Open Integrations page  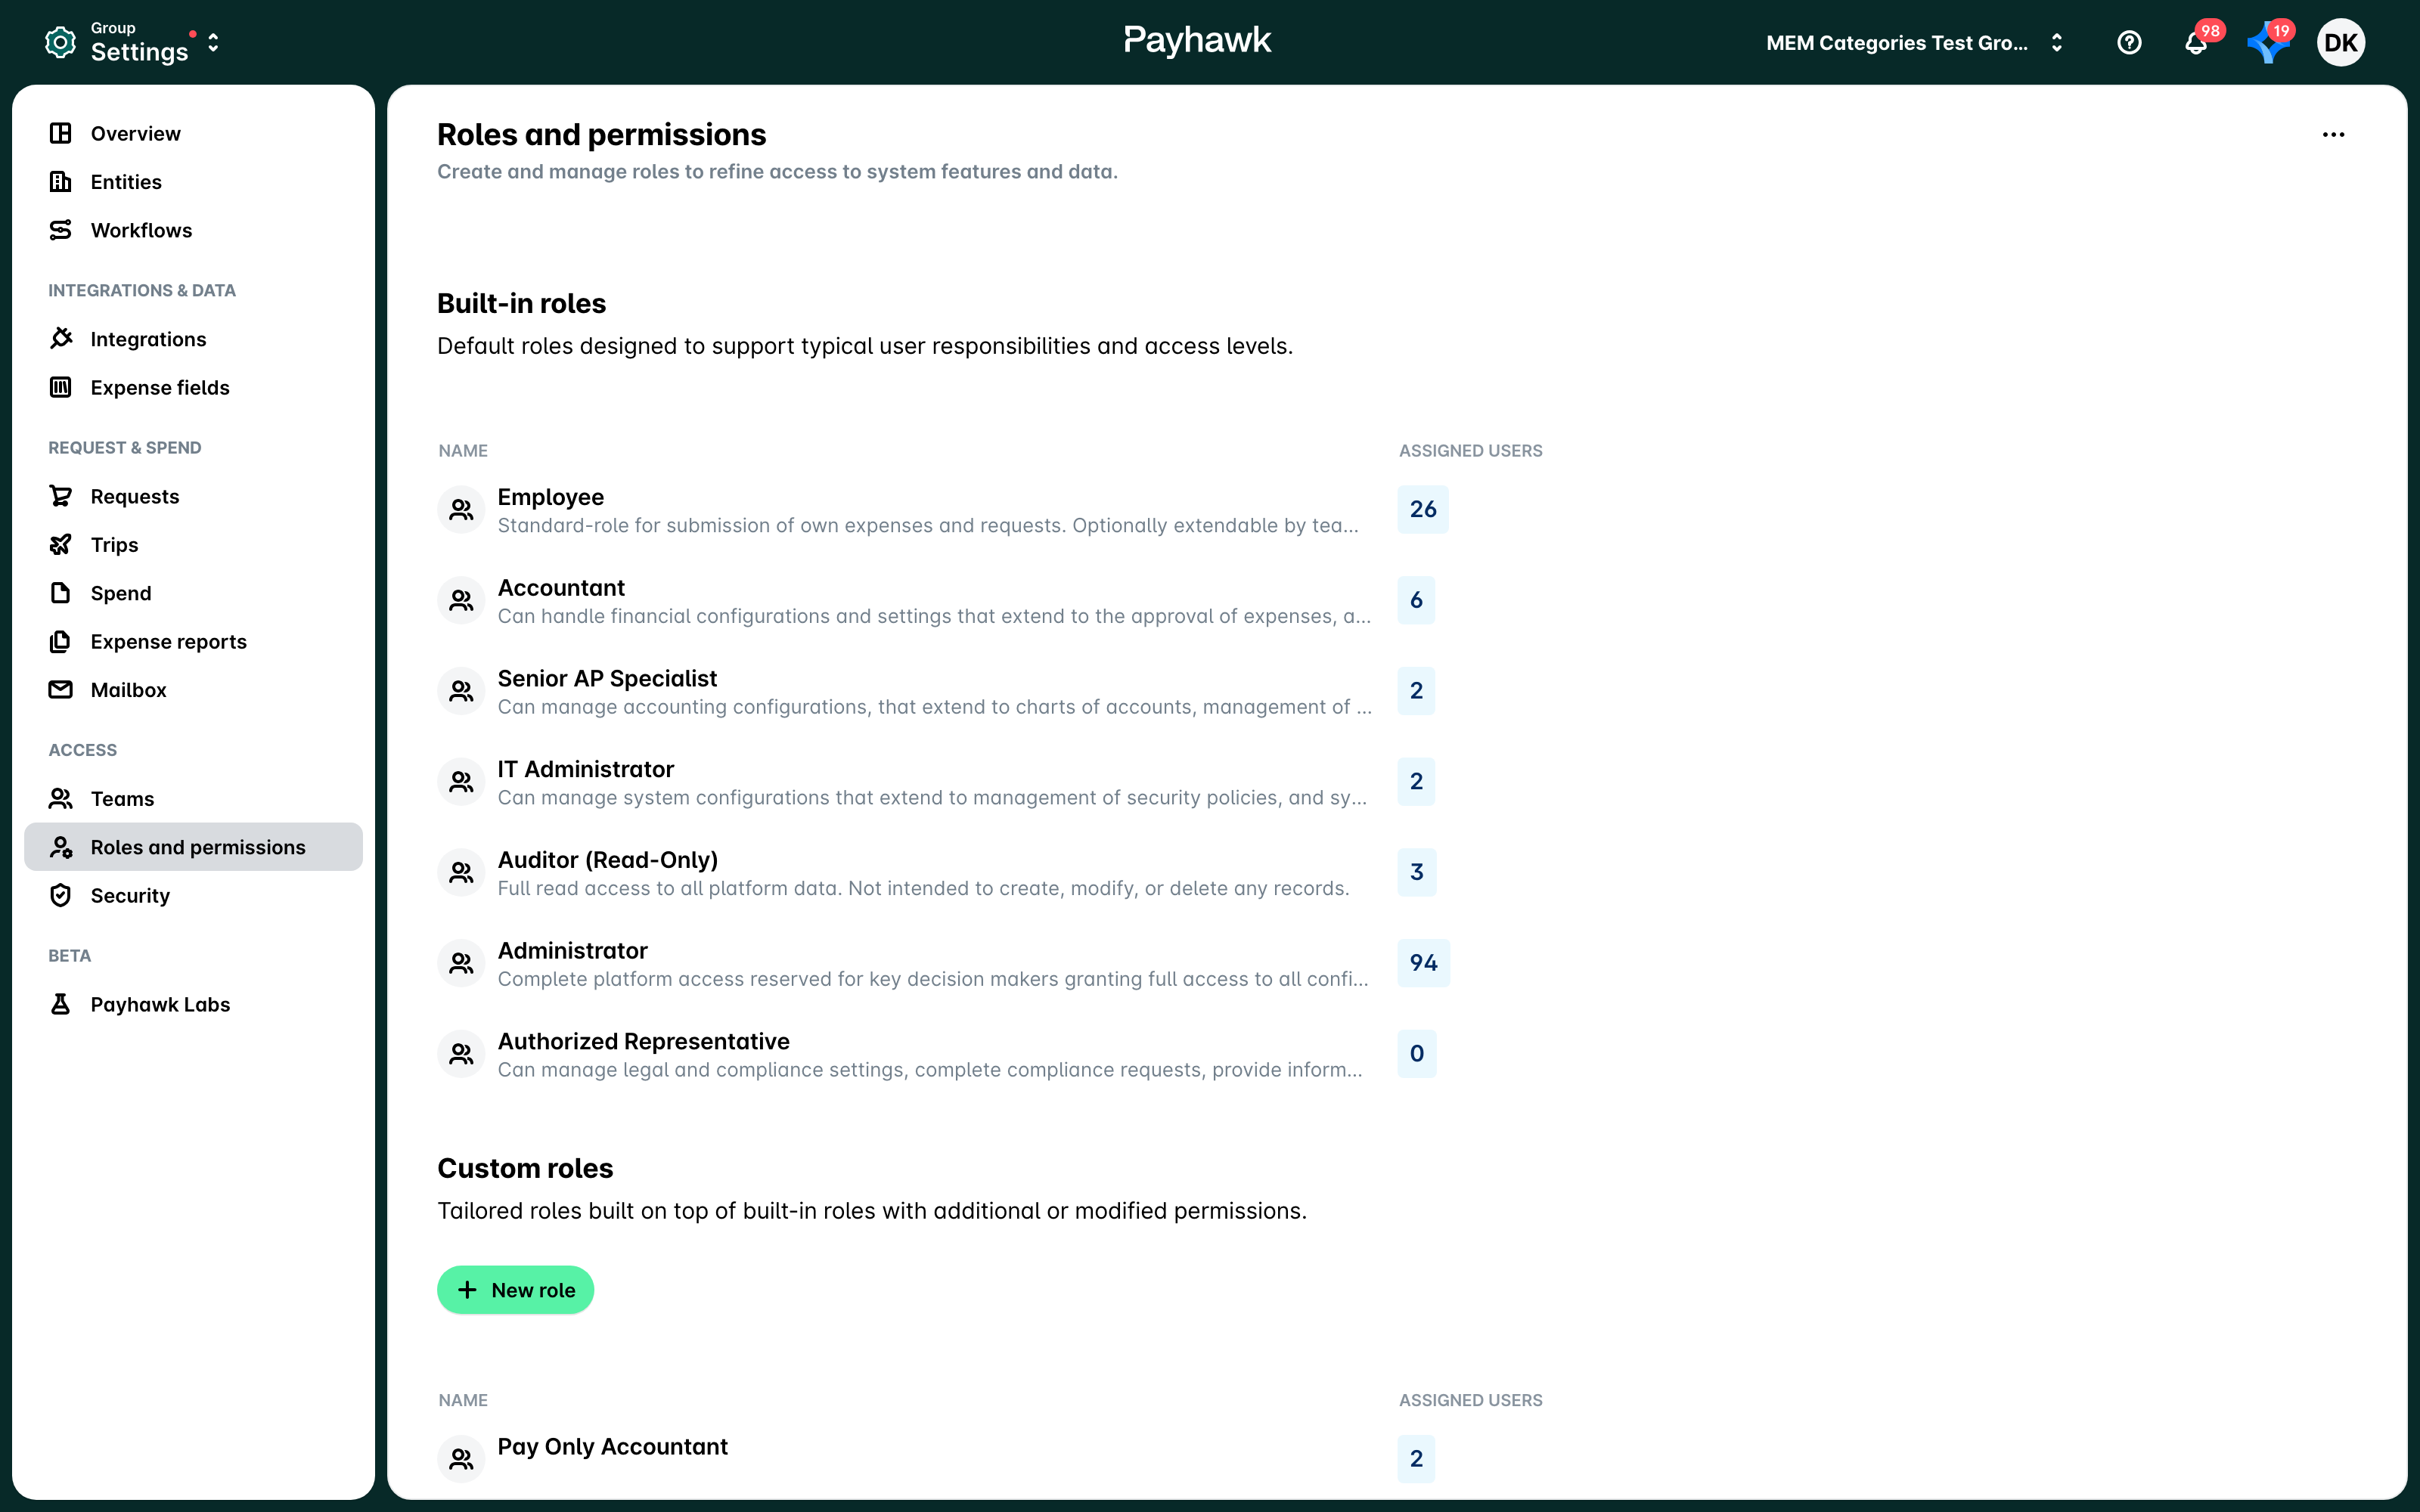tap(148, 339)
